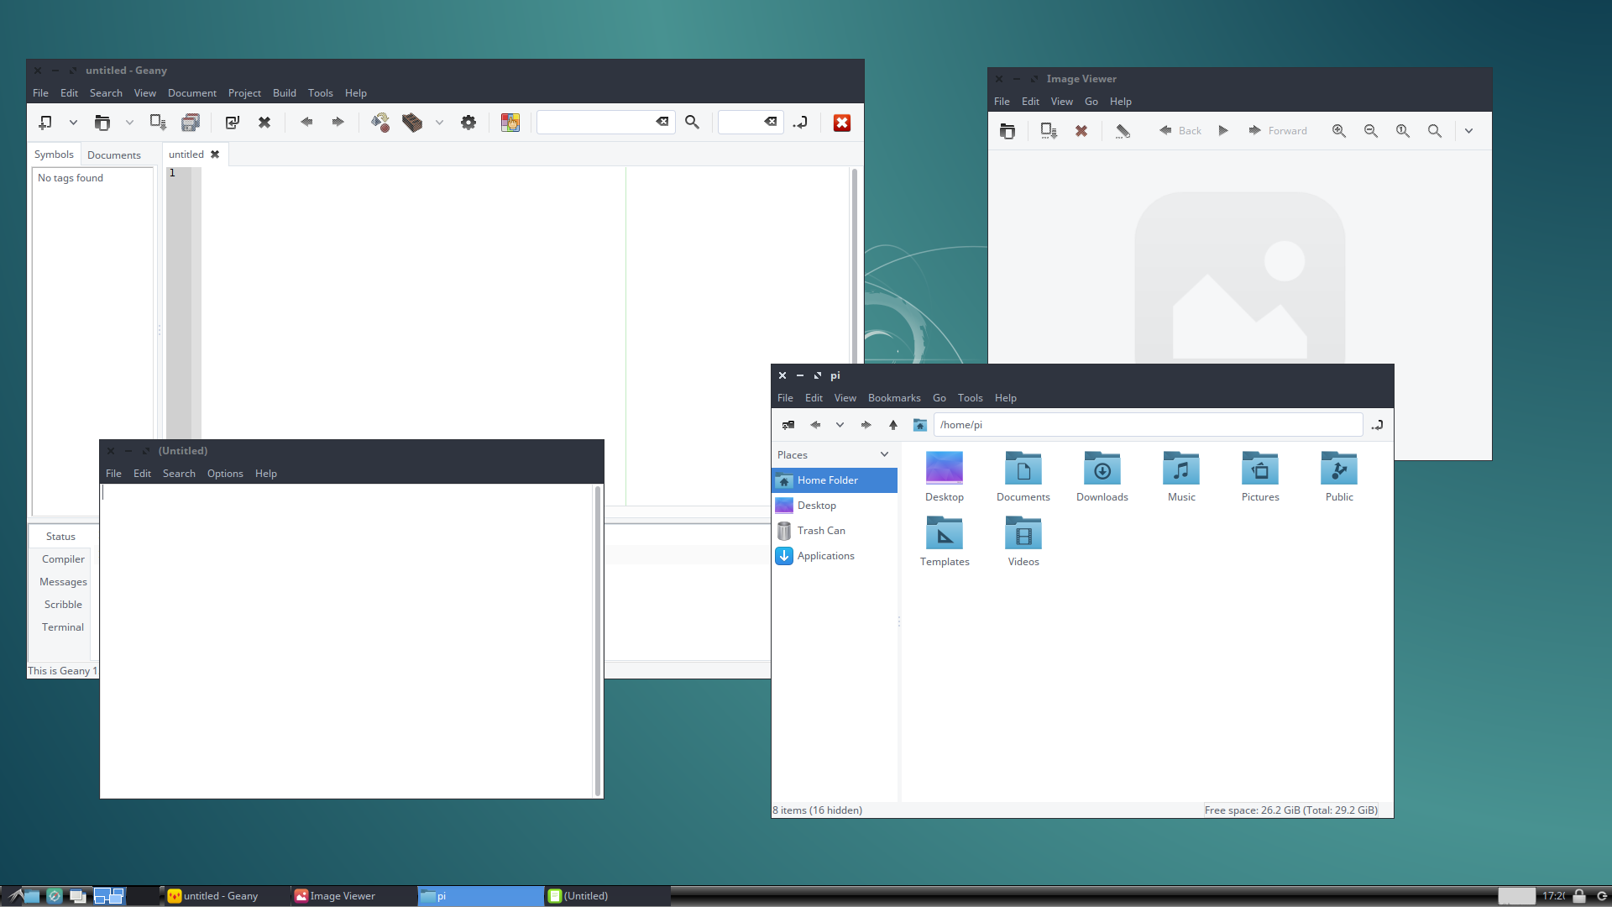Click the delete X icon in Image Viewer toolbar
This screenshot has height=907, width=1612.
pyautogui.click(x=1081, y=131)
